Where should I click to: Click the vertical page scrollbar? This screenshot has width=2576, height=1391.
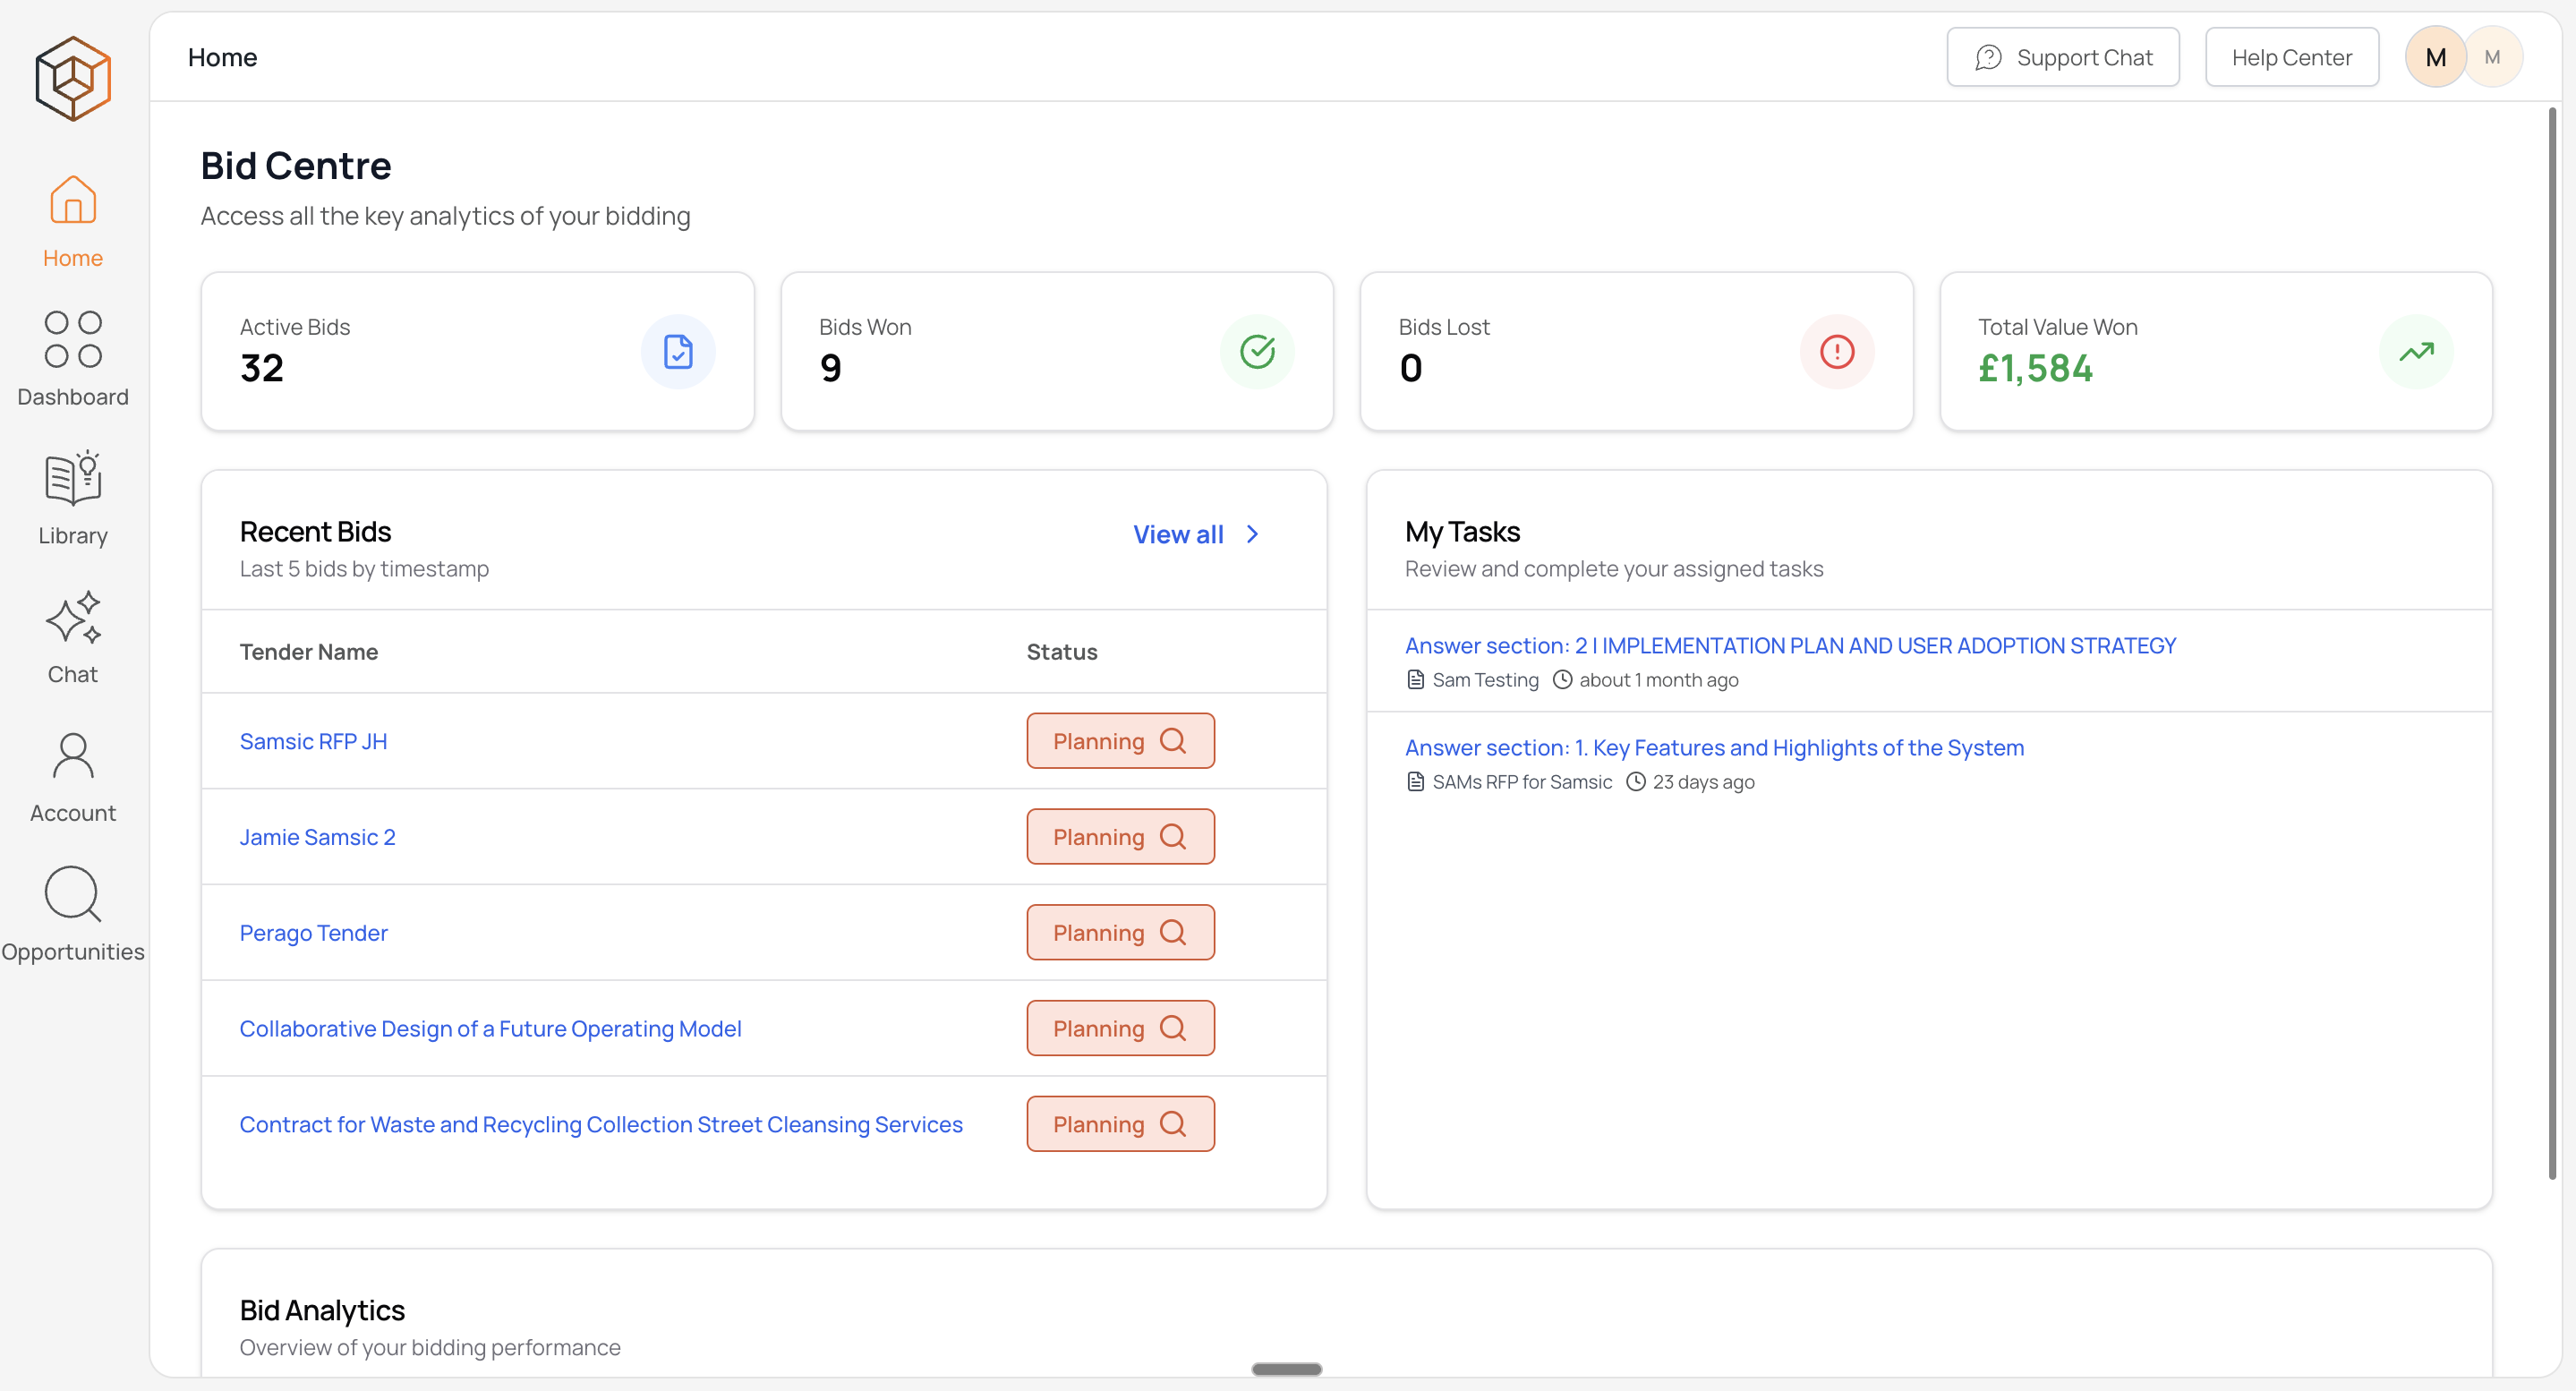(x=2552, y=640)
